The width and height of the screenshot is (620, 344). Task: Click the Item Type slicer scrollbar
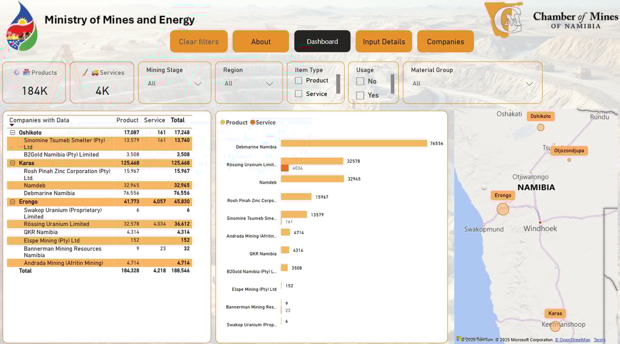(338, 84)
